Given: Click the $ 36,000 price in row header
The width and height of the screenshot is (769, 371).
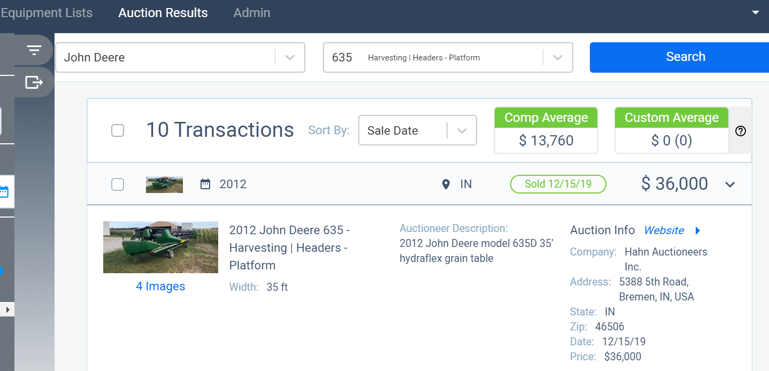Looking at the screenshot, I should point(674,184).
